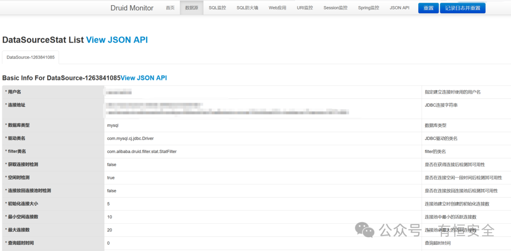Open URI监控 in the navbar
This screenshot has height=251, width=511.
point(305,8)
